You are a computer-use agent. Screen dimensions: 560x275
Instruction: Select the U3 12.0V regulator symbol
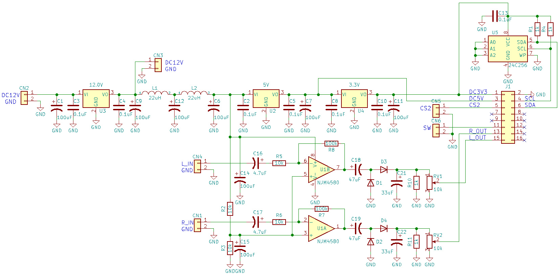(96, 98)
